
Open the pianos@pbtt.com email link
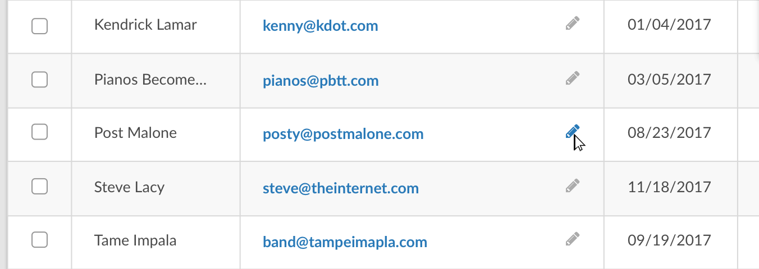[x=321, y=81]
